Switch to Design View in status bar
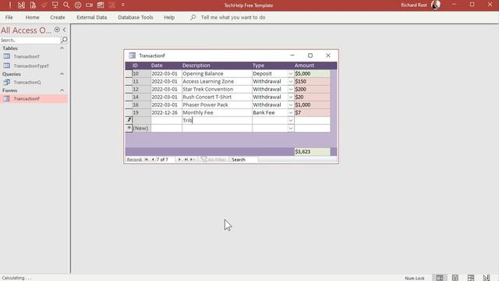The height and width of the screenshot is (281, 499). coord(487,278)
